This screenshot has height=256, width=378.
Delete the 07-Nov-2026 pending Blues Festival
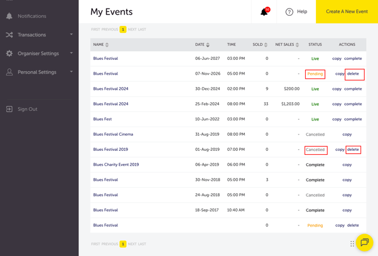[x=353, y=73]
